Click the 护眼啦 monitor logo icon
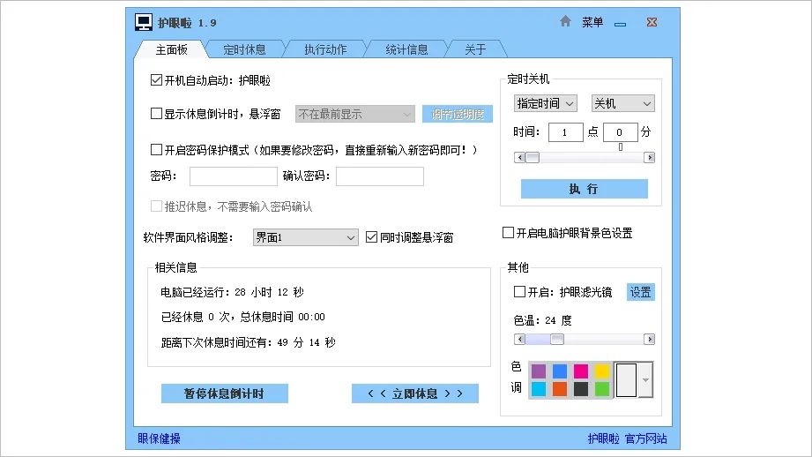This screenshot has width=812, height=457. coord(144,22)
